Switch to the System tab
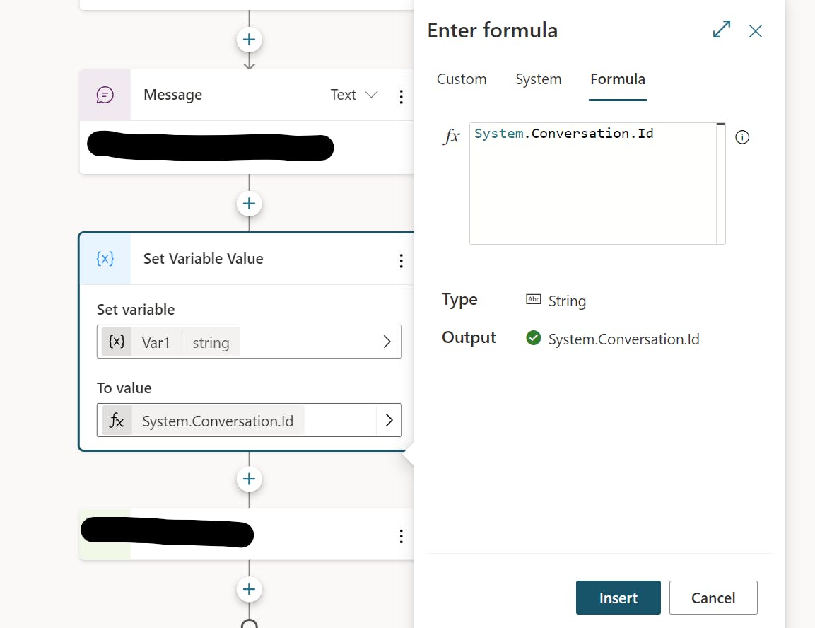 click(538, 79)
